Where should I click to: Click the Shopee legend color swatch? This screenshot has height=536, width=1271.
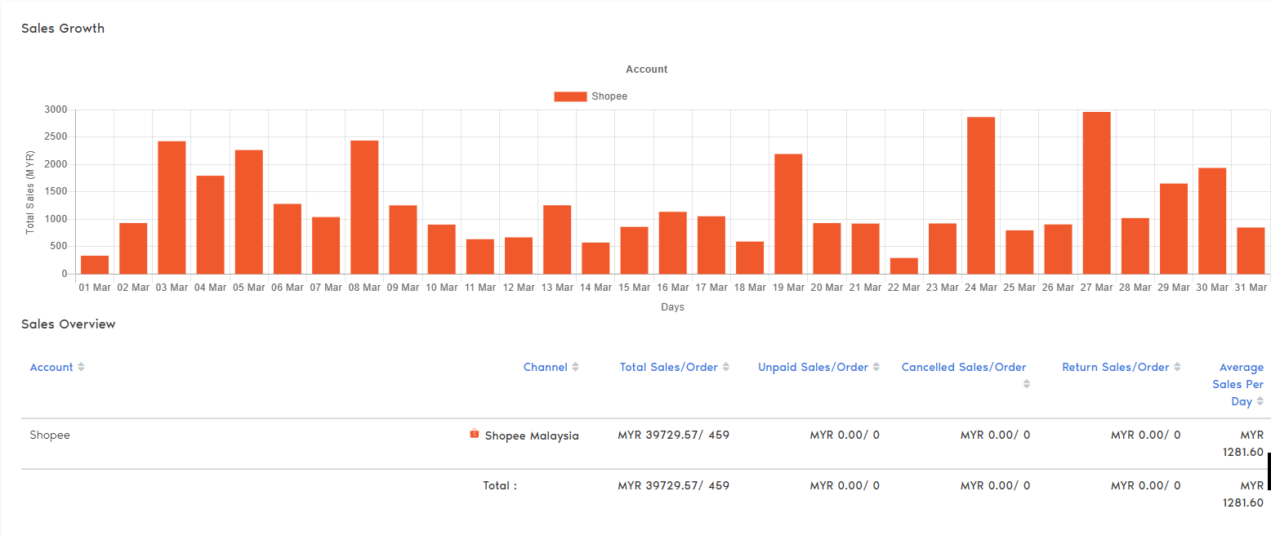pos(570,96)
